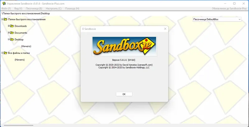Collapse the Все файлы и папки node

(2, 53)
